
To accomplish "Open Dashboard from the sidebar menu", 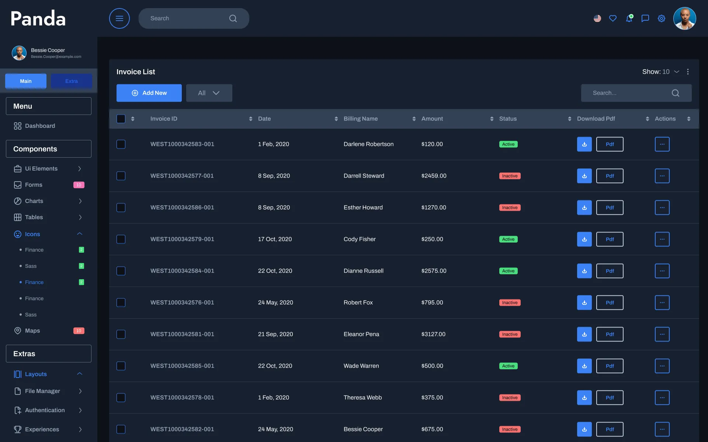I will click(x=39, y=126).
